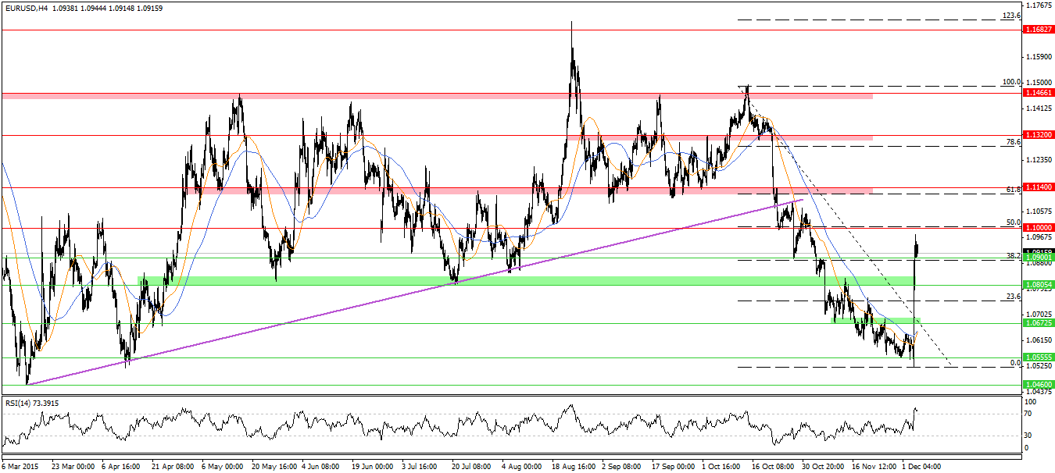The width and height of the screenshot is (1055, 473).
Task: Select the RSI(14) indicator label
Action: click(20, 404)
